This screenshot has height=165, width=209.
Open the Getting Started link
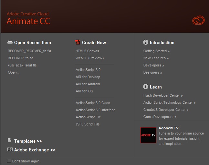pos(156,51)
